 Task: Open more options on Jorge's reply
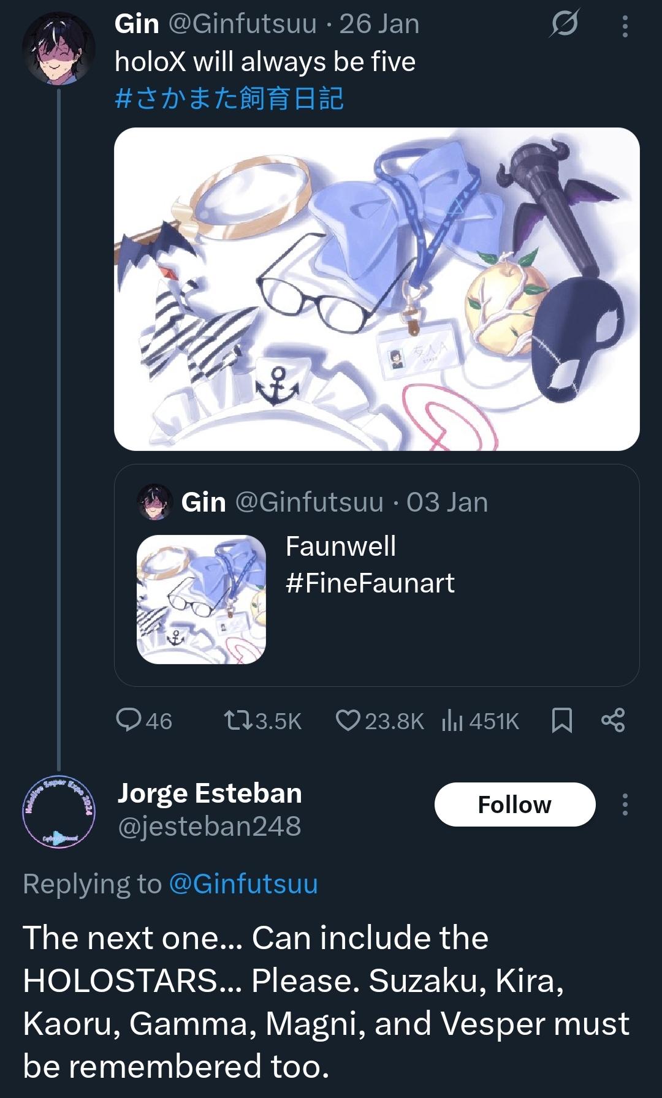(x=625, y=805)
